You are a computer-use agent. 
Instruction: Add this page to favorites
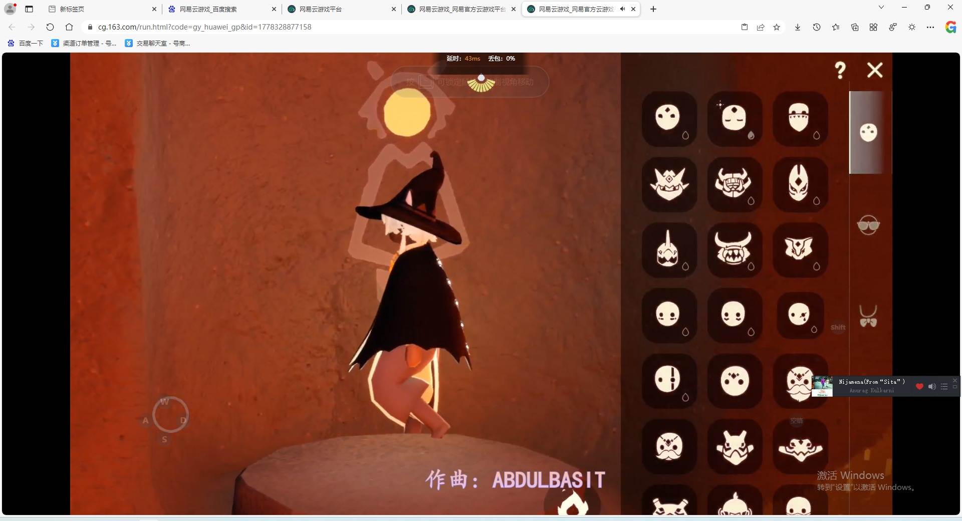777,27
